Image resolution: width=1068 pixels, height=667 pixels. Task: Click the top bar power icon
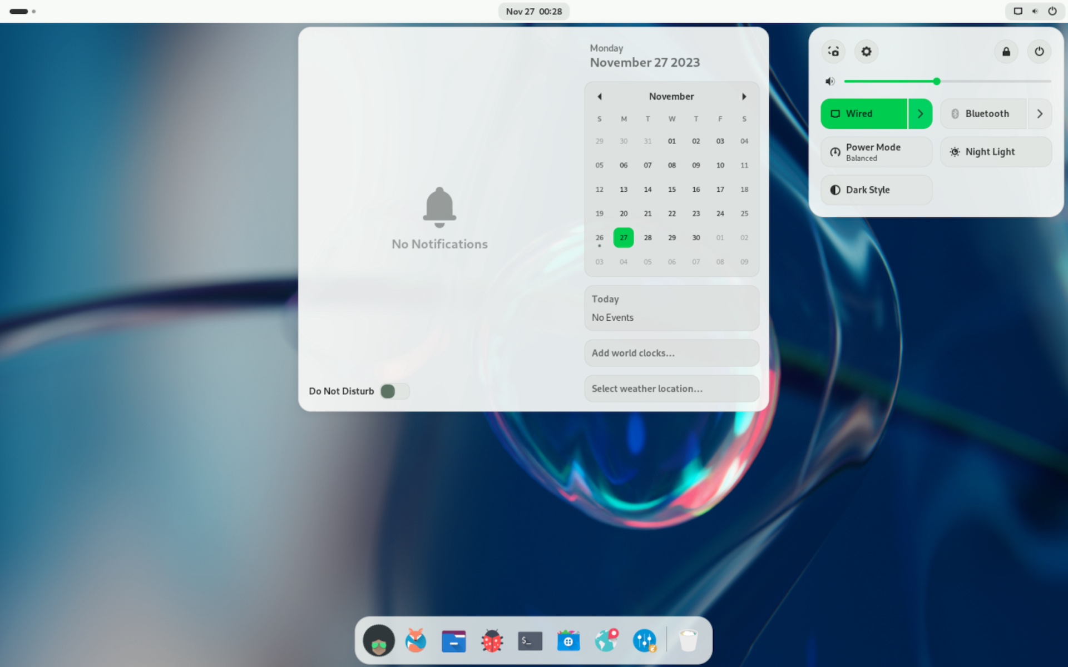pos(1052,11)
